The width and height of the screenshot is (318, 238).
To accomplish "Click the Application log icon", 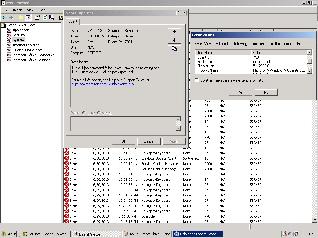I will (9, 30).
